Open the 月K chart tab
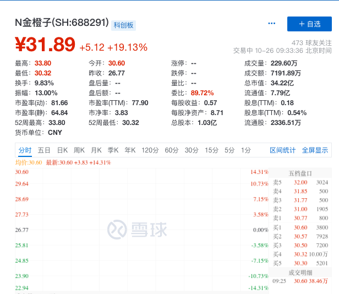This screenshot has height=294, width=339. pyautogui.click(x=96, y=150)
